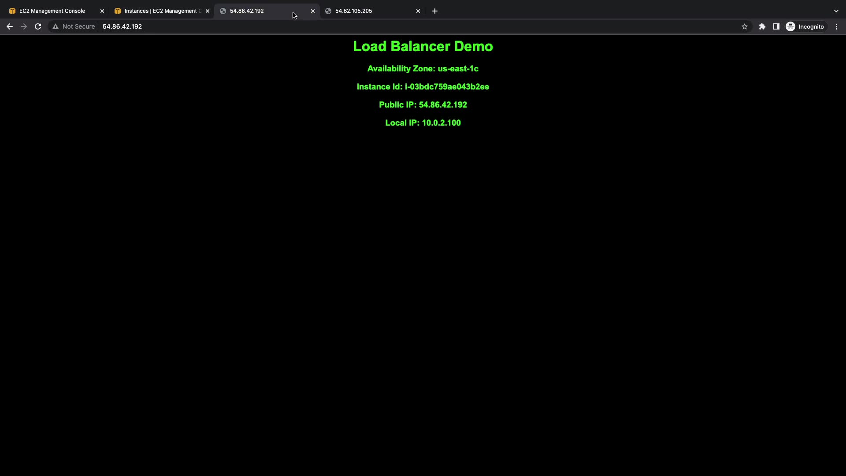This screenshot has width=846, height=476.
Task: Click the browser forward arrow
Action: coord(24,27)
